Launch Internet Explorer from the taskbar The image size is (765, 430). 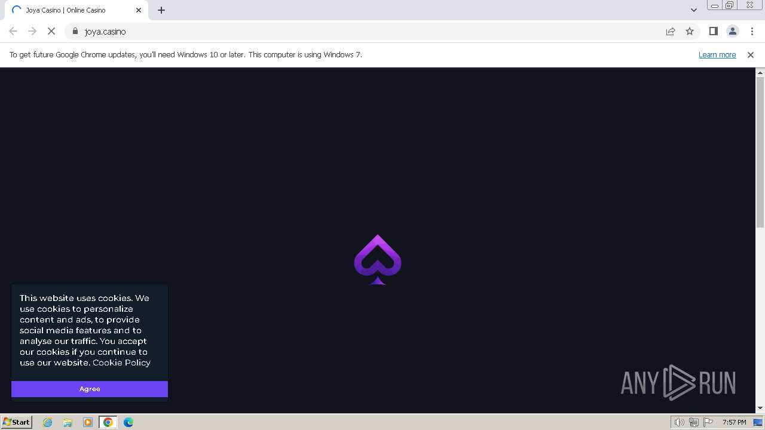click(x=48, y=422)
